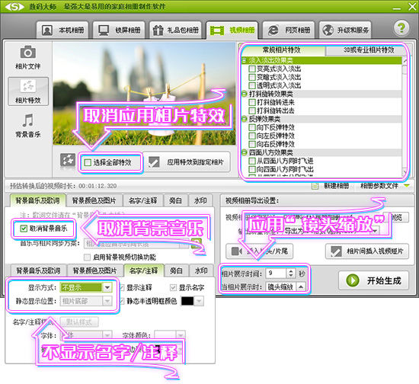Image resolution: width=419 pixels, height=384 pixels.
Task: Click the 相片展示时间 seconds input field
Action: point(277,273)
